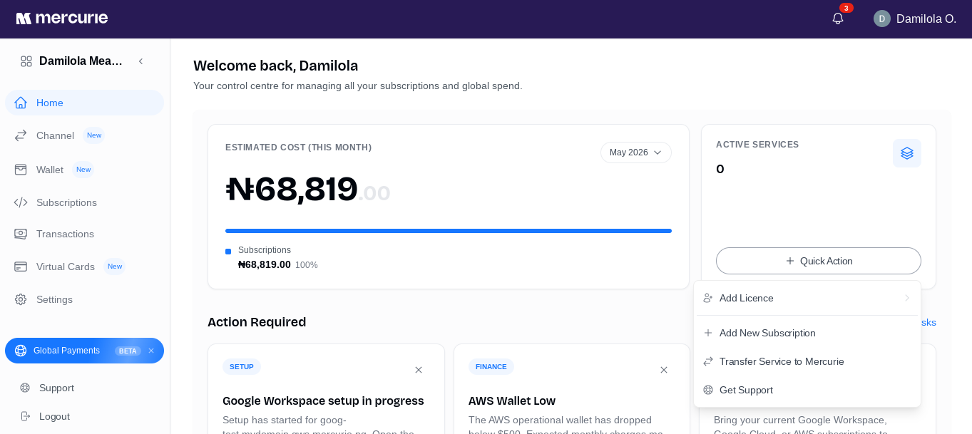Dismiss the Global Payments banner
The height and width of the screenshot is (434, 972).
click(151, 351)
